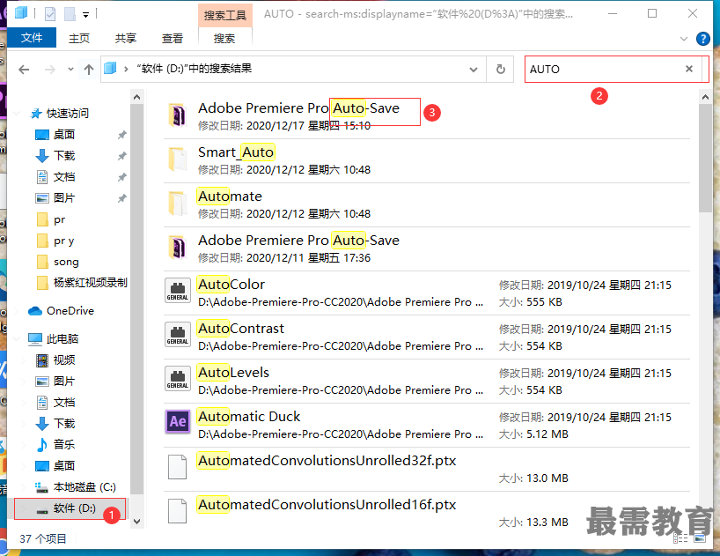Select 快速访问 in the navigation pane
Viewport: 720px width, 556px height.
coord(67,113)
